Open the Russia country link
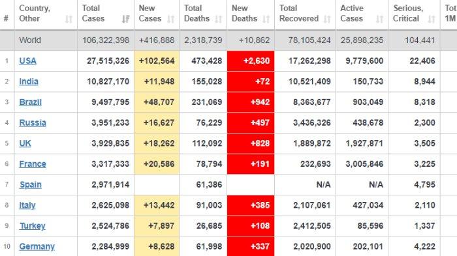This screenshot has height=256, width=457. click(x=33, y=122)
